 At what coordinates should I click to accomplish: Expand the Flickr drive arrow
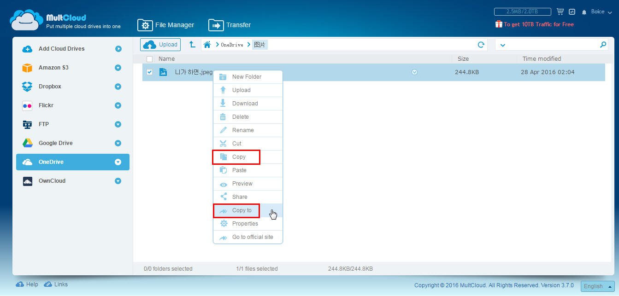click(x=118, y=105)
